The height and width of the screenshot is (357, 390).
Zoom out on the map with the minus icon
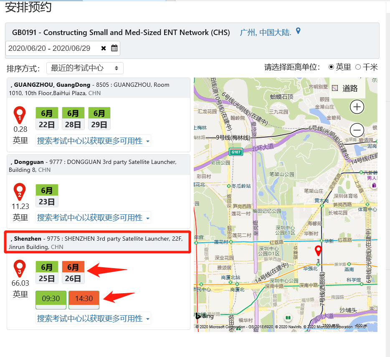tap(357, 130)
